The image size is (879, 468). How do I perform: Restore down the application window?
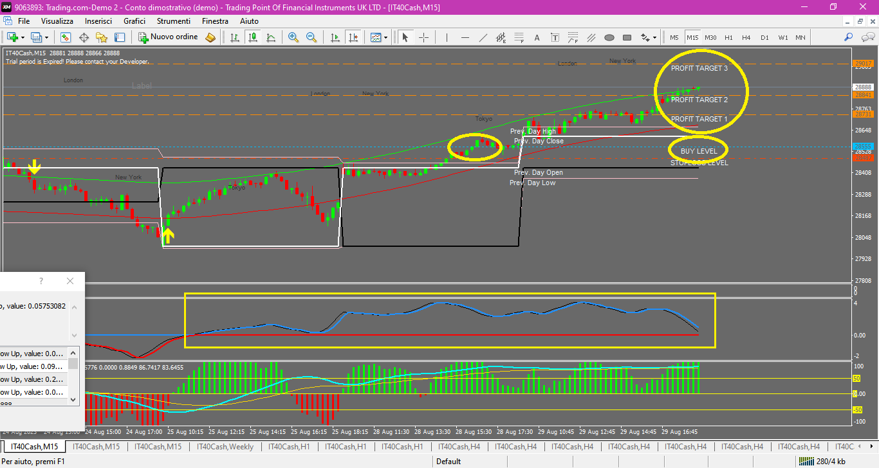(833, 6)
